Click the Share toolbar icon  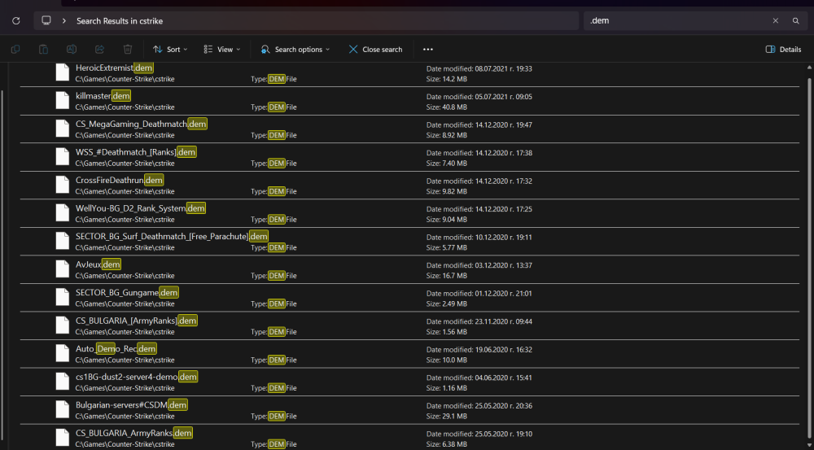pos(99,50)
